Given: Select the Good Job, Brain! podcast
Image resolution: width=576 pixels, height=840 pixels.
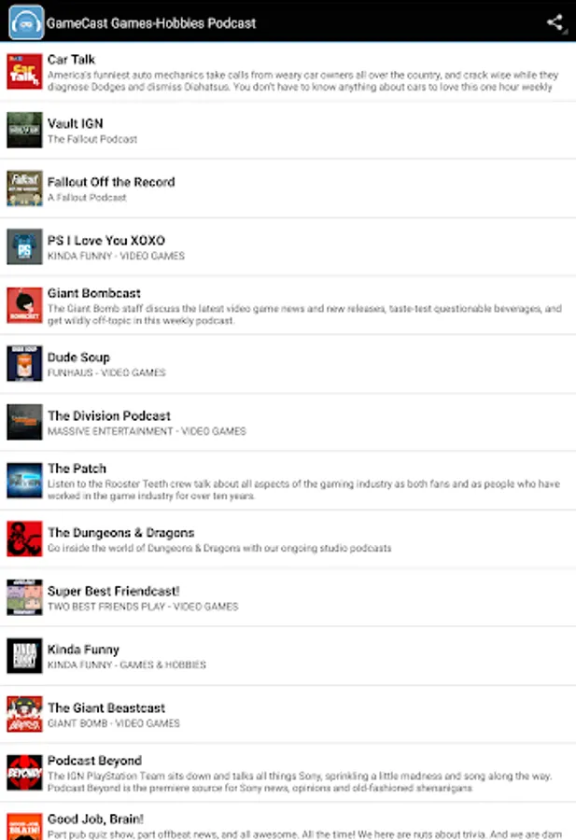Looking at the screenshot, I should [x=288, y=821].
